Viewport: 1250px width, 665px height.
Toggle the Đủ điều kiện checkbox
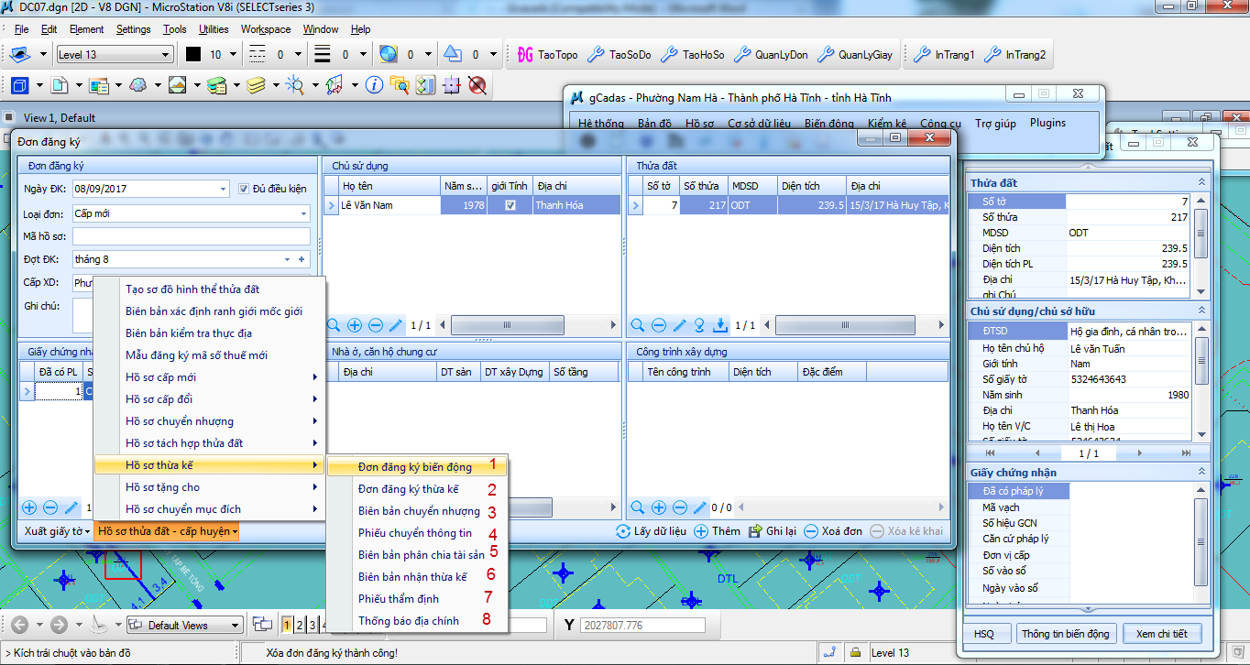[x=244, y=190]
